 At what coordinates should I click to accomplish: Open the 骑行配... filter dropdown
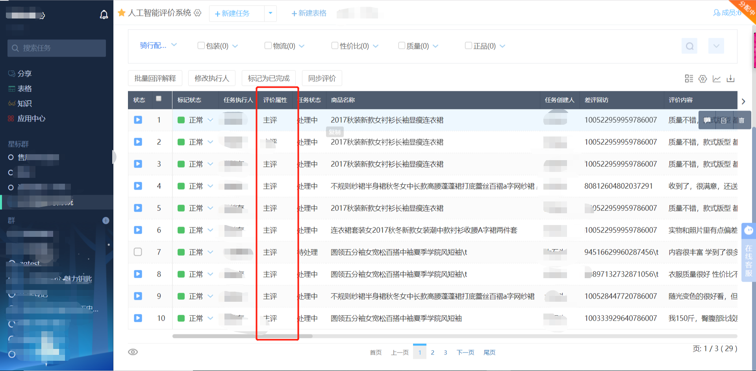[x=158, y=46]
